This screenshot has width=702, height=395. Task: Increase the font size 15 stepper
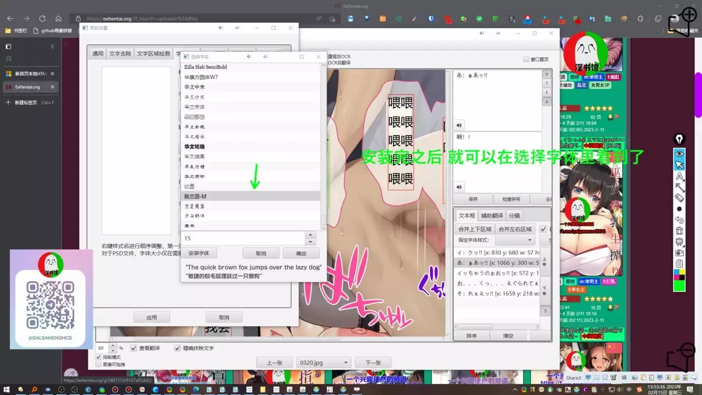point(310,235)
